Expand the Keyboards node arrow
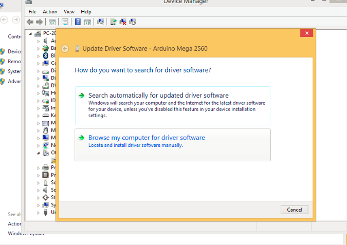The width and height of the screenshot is (347, 245). (39, 116)
